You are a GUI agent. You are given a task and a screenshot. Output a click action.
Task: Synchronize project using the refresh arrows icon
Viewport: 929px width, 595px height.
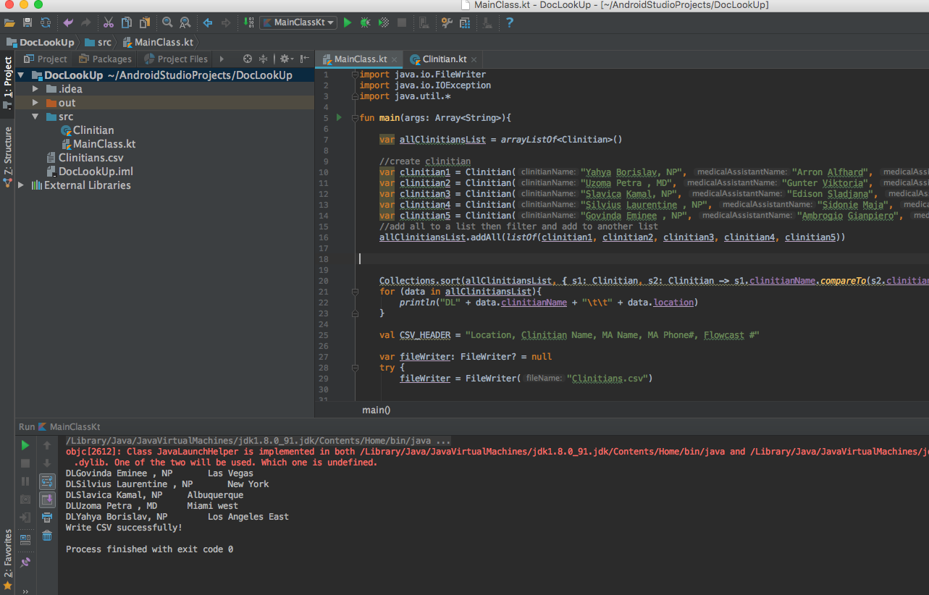[46, 23]
